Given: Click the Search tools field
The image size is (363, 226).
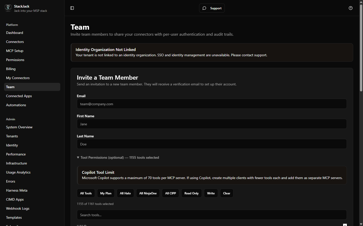Looking at the screenshot, I should pyautogui.click(x=212, y=215).
